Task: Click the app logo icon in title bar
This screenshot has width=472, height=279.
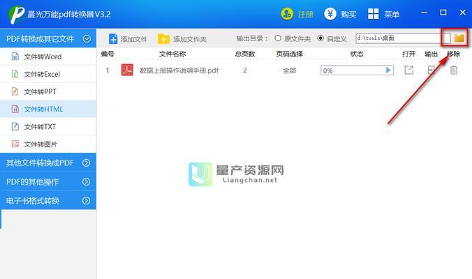Action: 17,15
